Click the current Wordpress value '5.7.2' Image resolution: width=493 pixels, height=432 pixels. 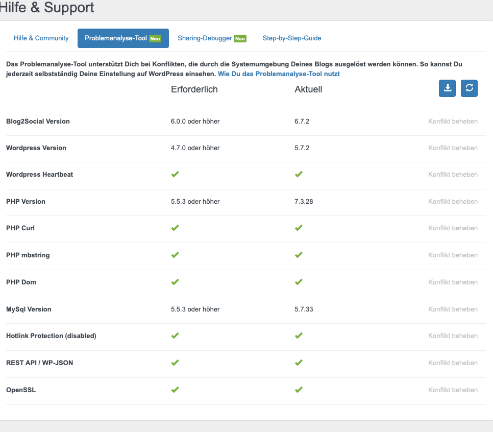(x=302, y=148)
